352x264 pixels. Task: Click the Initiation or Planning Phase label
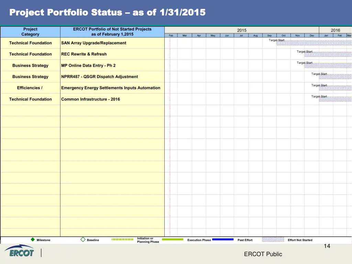(x=148, y=240)
